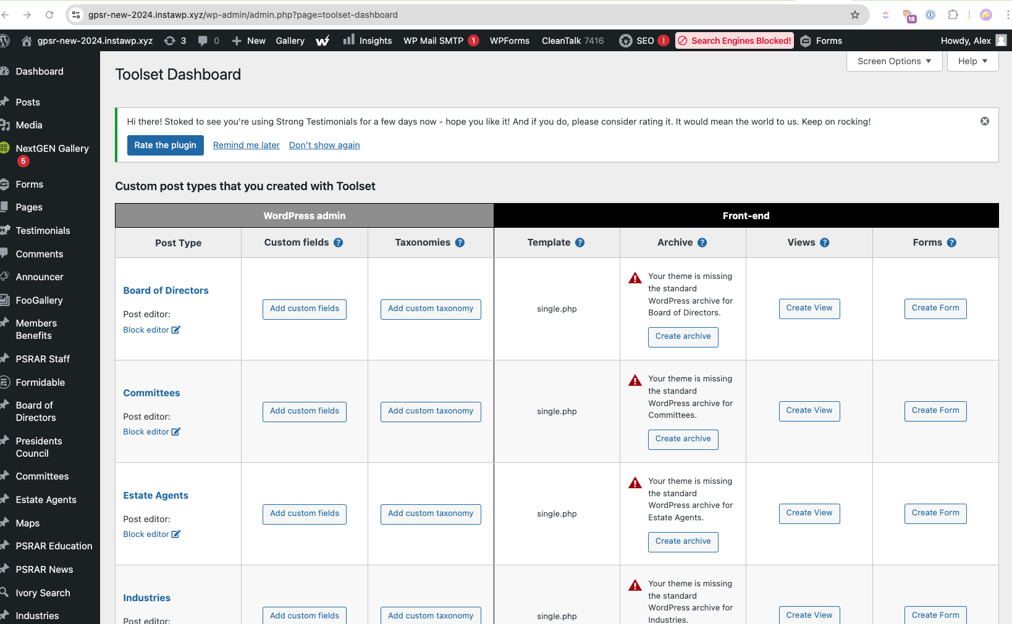Bookmark this page with the star icon
This screenshot has height=624, width=1012.
pyautogui.click(x=855, y=15)
